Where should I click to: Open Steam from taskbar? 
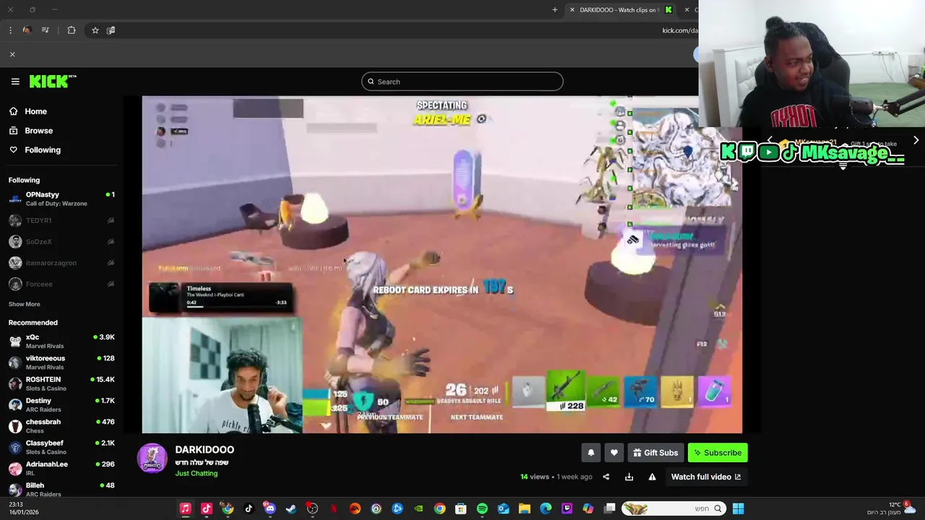[291, 508]
